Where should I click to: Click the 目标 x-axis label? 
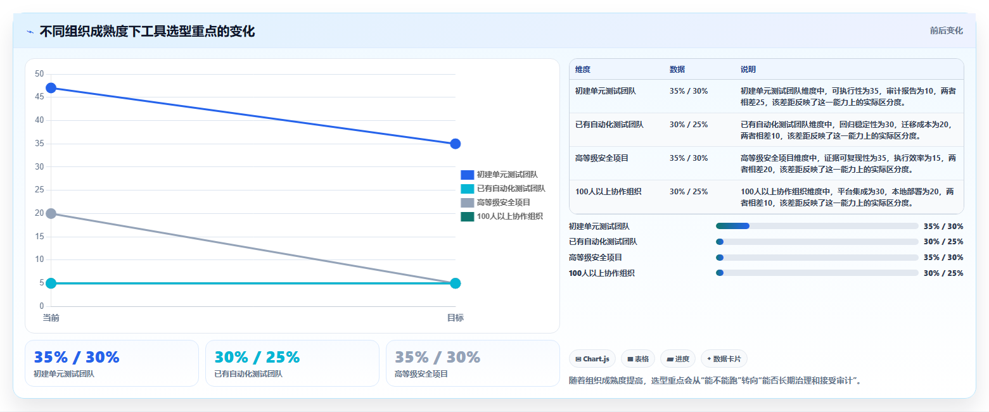[x=455, y=318]
